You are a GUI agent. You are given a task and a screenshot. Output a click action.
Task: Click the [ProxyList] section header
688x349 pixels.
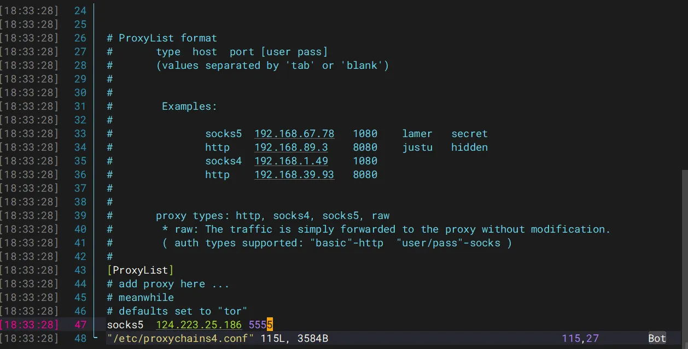[x=141, y=270]
